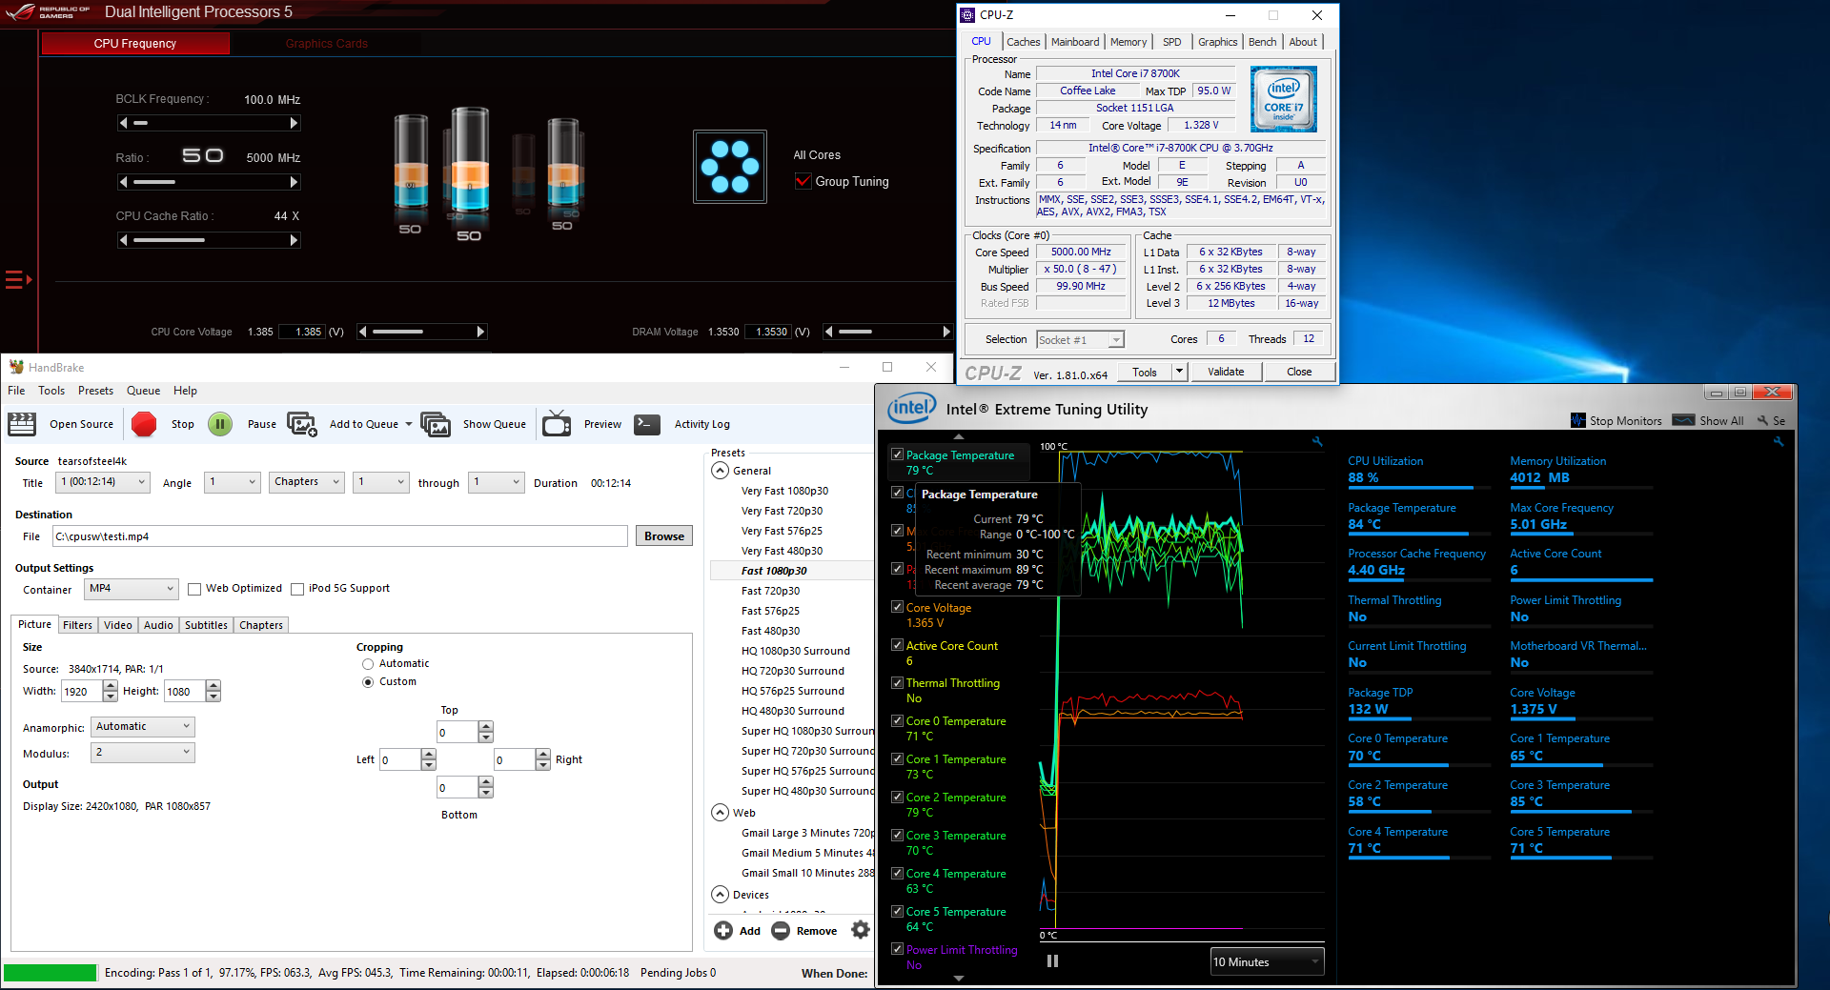Click the Validate button in CPU-Z

tap(1226, 372)
